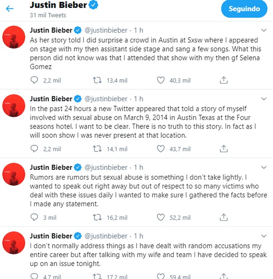Expand options on 'I don't normally address' tweet
Viewport: 273px width, 279px height.
click(264, 236)
